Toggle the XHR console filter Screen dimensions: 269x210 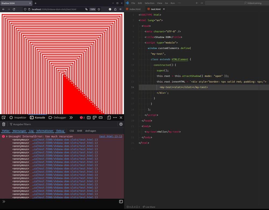(x=79, y=131)
